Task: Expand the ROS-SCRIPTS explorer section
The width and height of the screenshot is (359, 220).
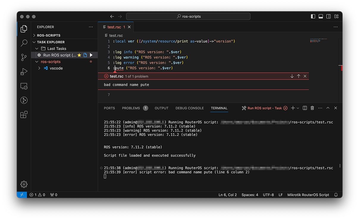Action: [x=48, y=35]
